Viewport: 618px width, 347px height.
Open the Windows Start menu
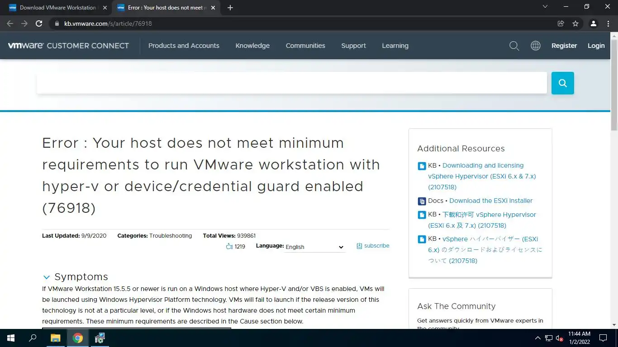tap(11, 338)
